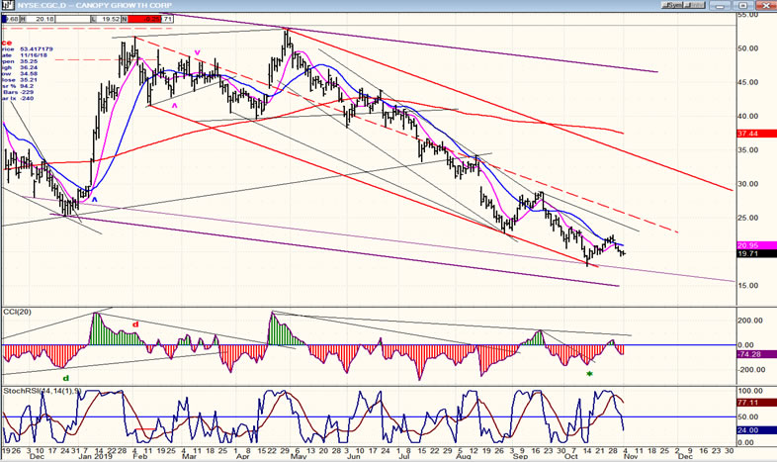Click the open value 35.25 in data box

[x=29, y=61]
